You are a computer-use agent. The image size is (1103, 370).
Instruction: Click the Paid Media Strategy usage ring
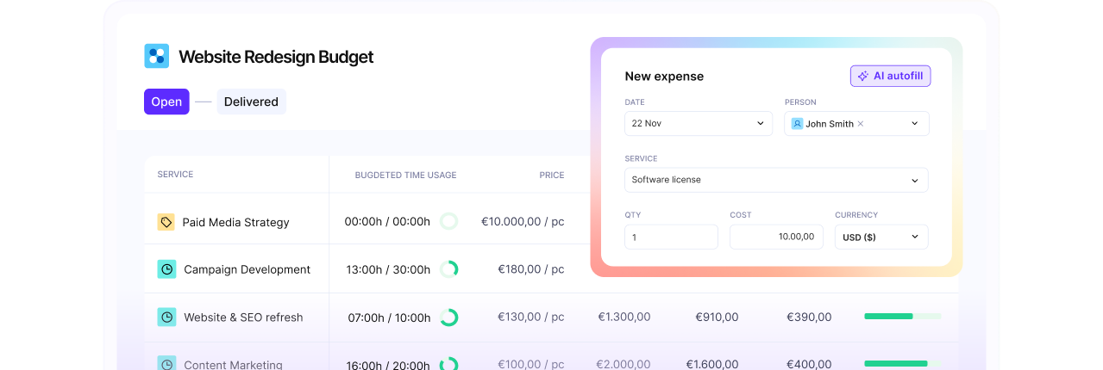[448, 222]
